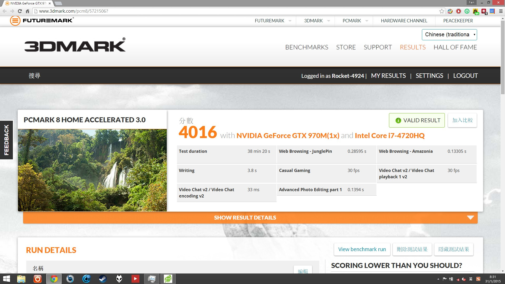
Task: Click LOGOUT link
Action: pos(466,76)
